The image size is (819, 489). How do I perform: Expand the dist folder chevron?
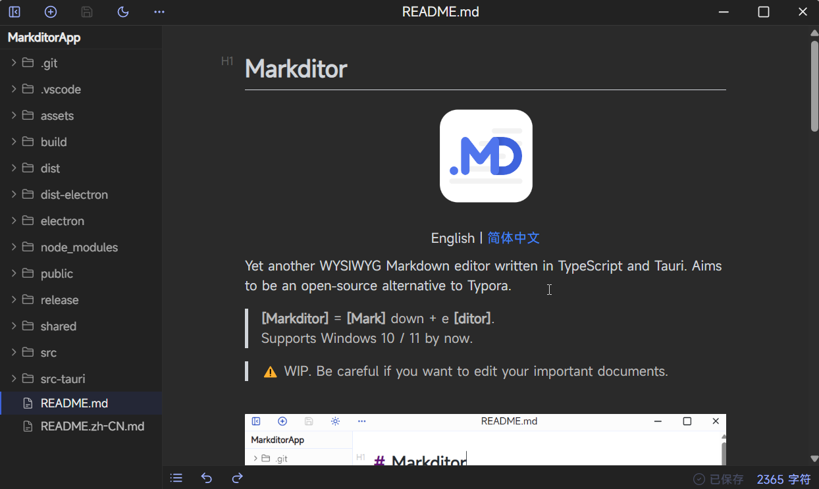coord(14,168)
